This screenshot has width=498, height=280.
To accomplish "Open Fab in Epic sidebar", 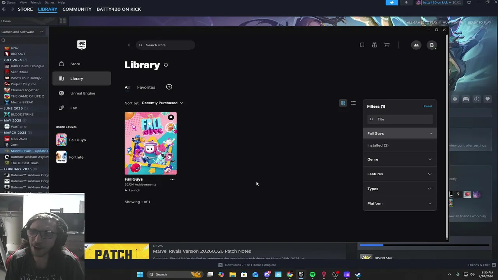I will (x=82, y=108).
